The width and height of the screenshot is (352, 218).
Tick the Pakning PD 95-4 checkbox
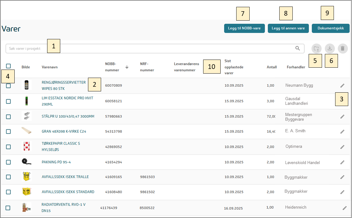tap(8, 162)
